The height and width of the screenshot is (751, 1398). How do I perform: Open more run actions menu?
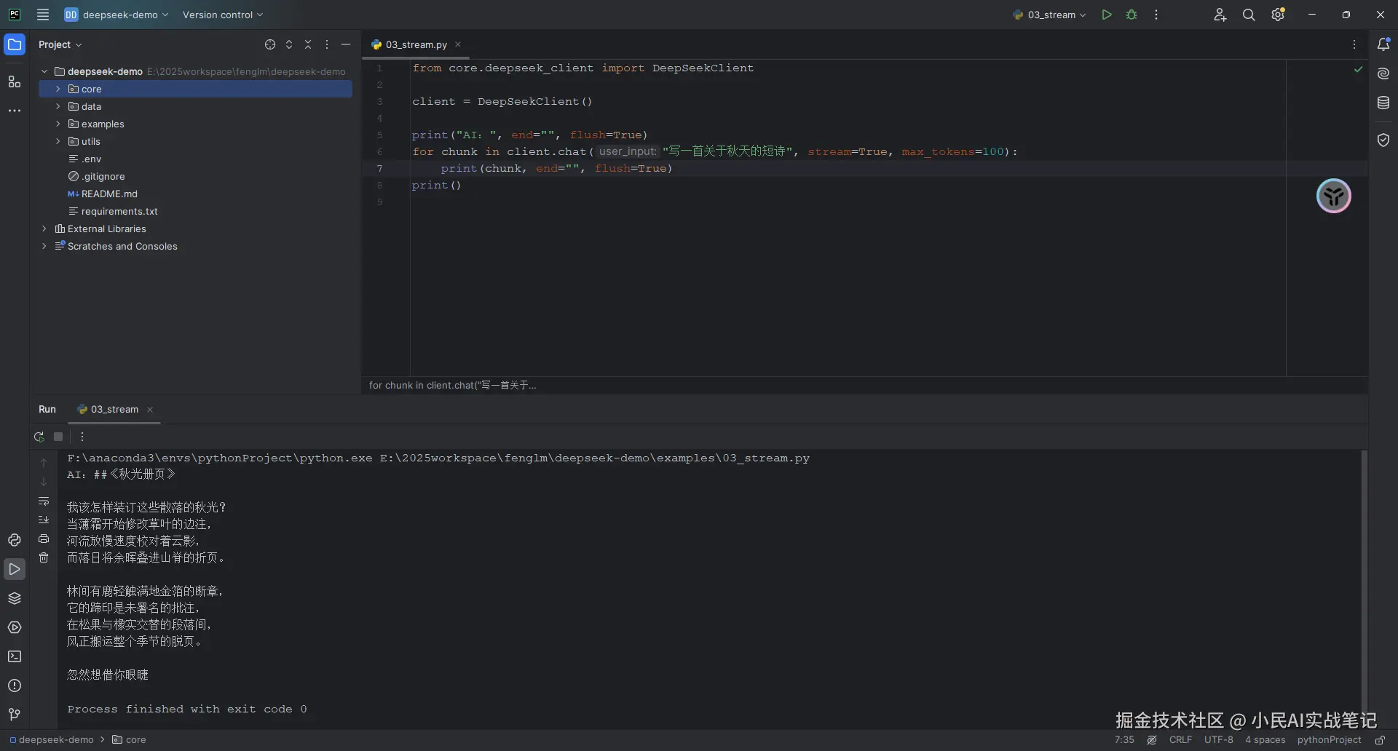[1156, 15]
